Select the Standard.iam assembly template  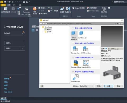76,50
